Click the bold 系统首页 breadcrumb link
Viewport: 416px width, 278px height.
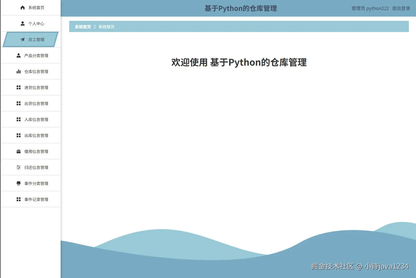(x=83, y=27)
